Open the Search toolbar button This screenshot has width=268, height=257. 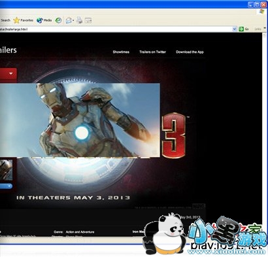point(5,20)
